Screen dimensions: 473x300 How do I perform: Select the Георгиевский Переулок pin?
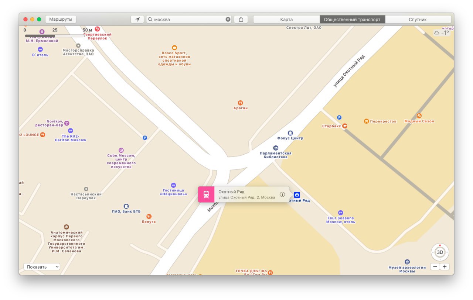coord(97,29)
